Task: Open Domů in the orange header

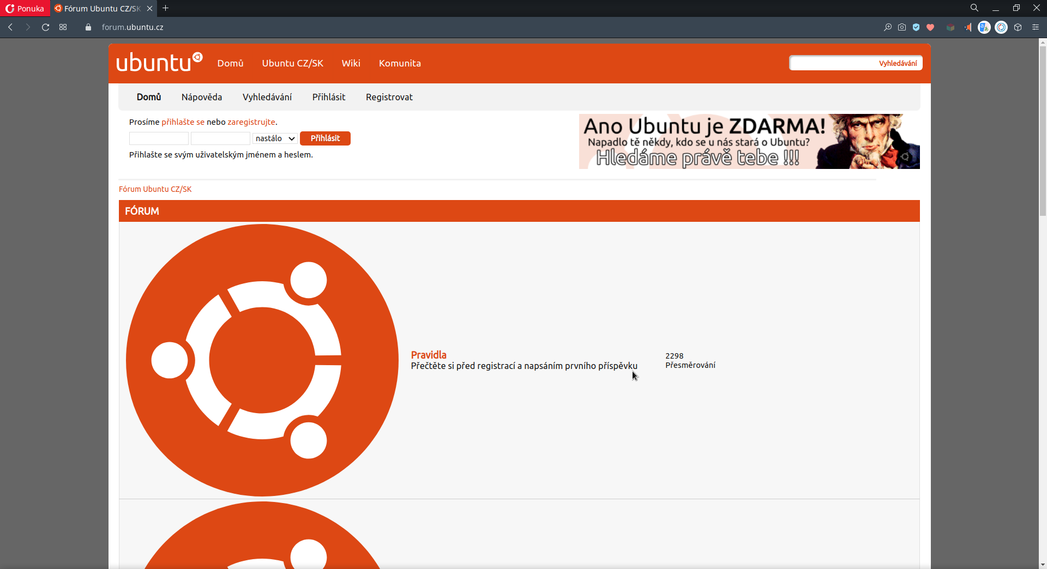Action: (x=230, y=63)
